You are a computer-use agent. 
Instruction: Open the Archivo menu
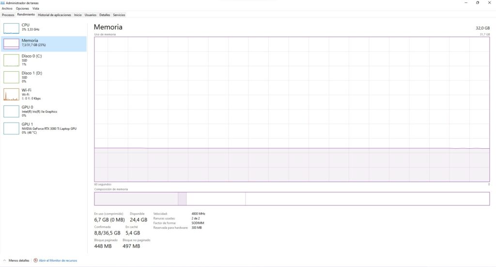[x=7, y=9]
